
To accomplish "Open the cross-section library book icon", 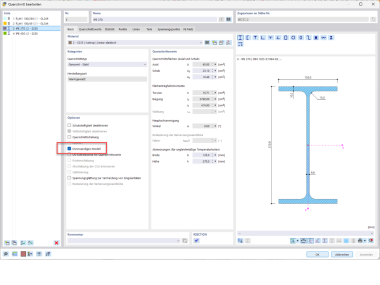I will coord(228,19).
